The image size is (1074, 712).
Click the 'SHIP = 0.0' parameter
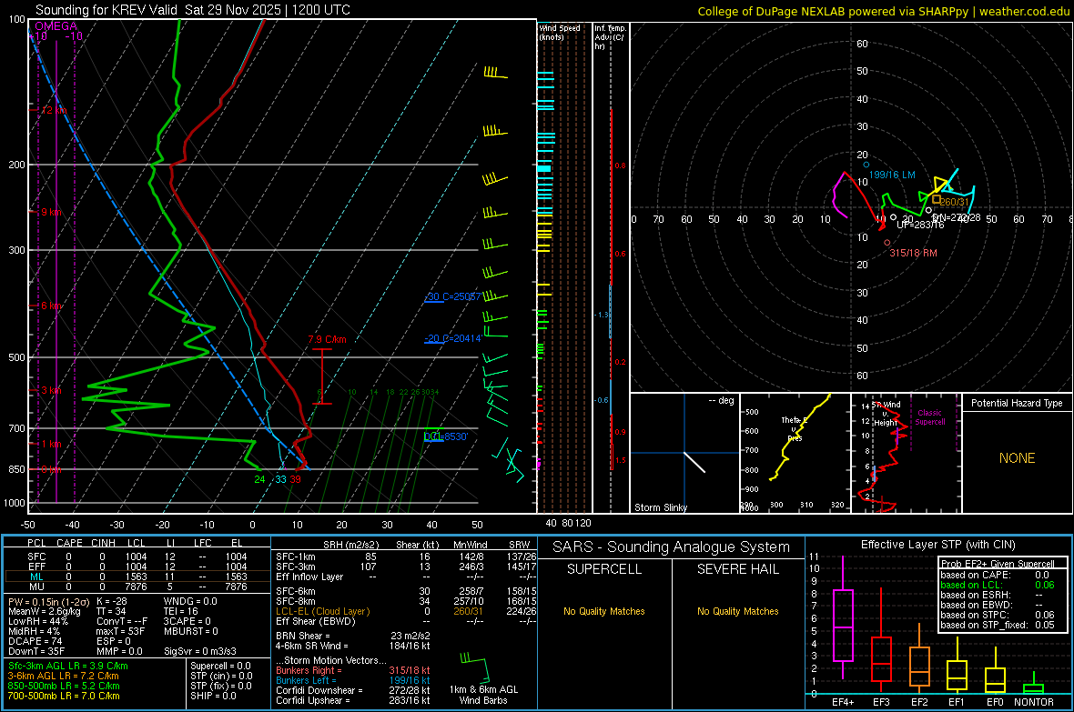(x=213, y=696)
